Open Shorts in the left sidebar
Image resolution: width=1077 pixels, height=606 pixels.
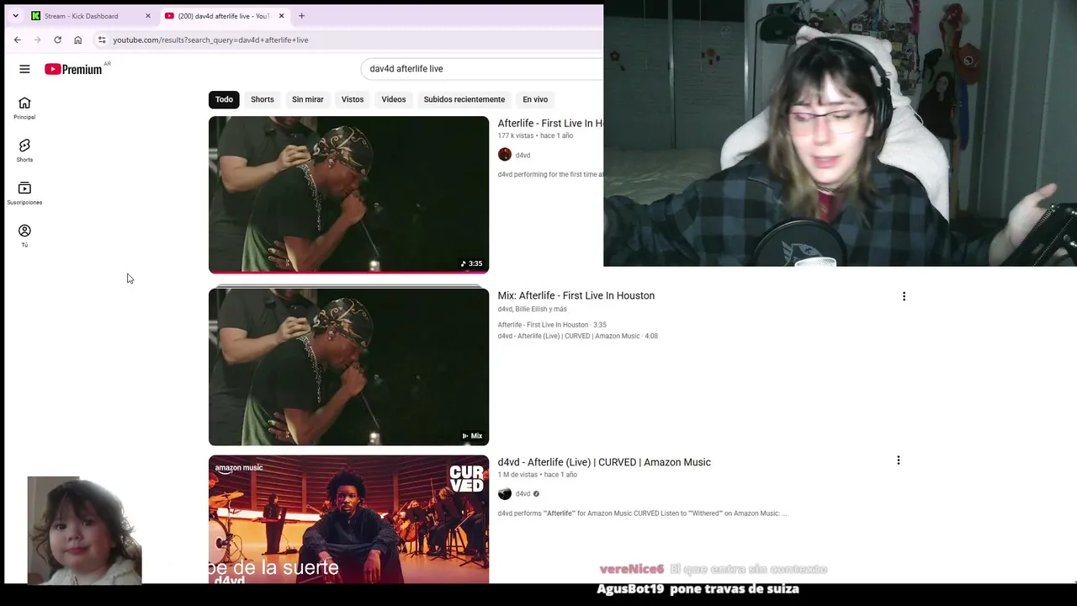coord(24,151)
